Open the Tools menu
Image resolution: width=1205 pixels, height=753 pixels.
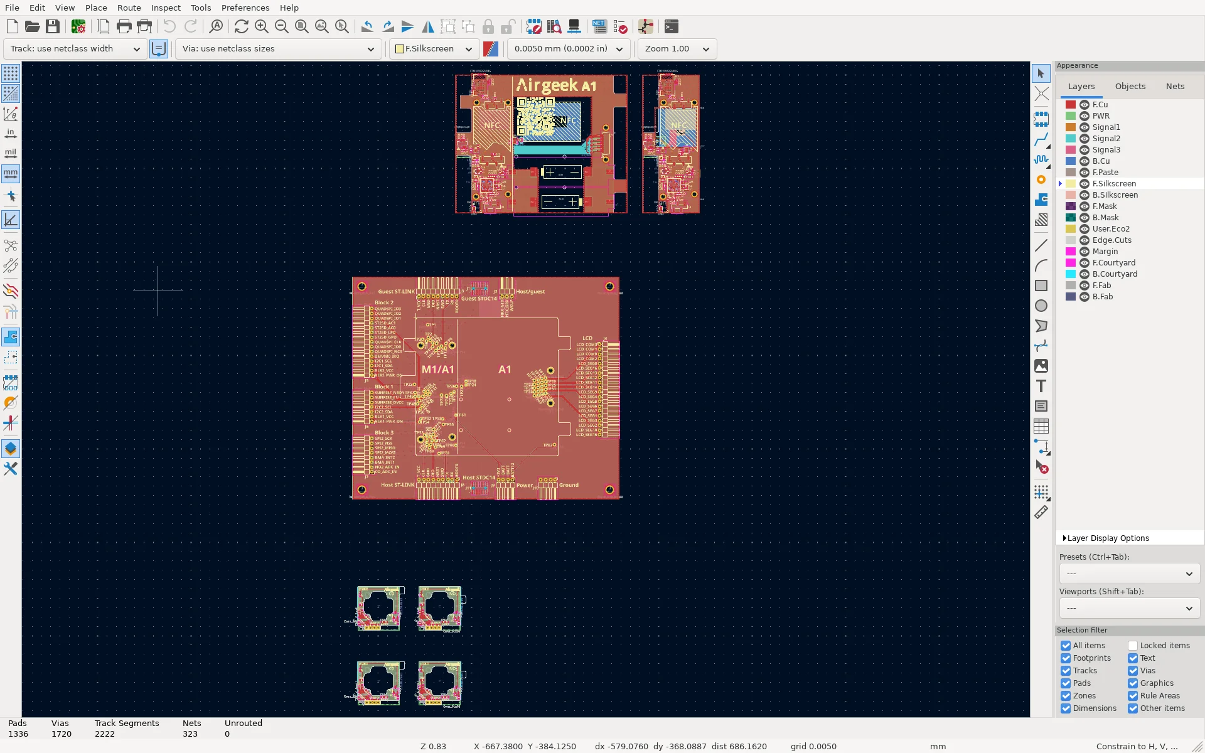[201, 8]
